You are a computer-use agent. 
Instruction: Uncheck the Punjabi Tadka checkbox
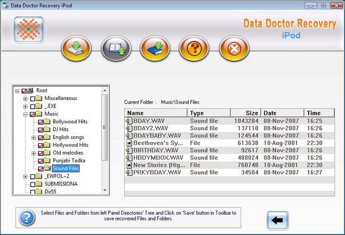click(x=40, y=161)
